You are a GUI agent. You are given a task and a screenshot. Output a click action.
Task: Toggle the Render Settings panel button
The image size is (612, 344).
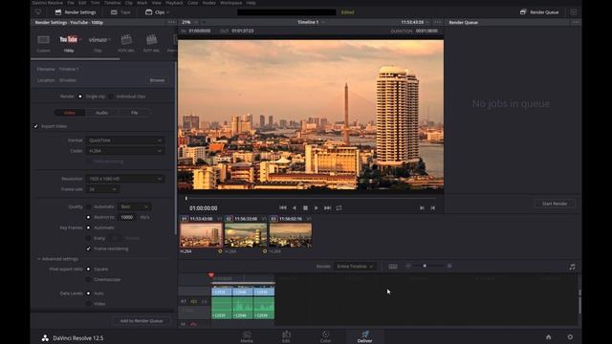(x=76, y=12)
